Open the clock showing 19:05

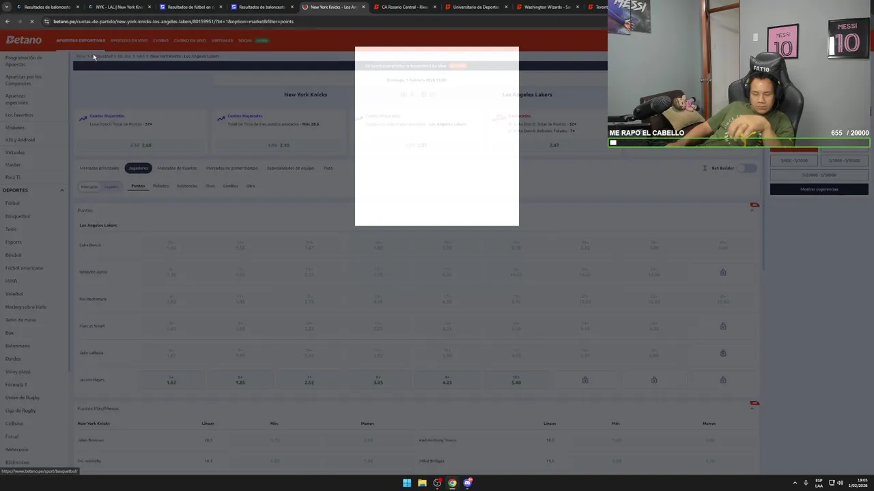[858, 483]
